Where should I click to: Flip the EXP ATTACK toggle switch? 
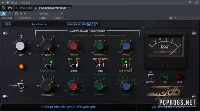coord(126,66)
